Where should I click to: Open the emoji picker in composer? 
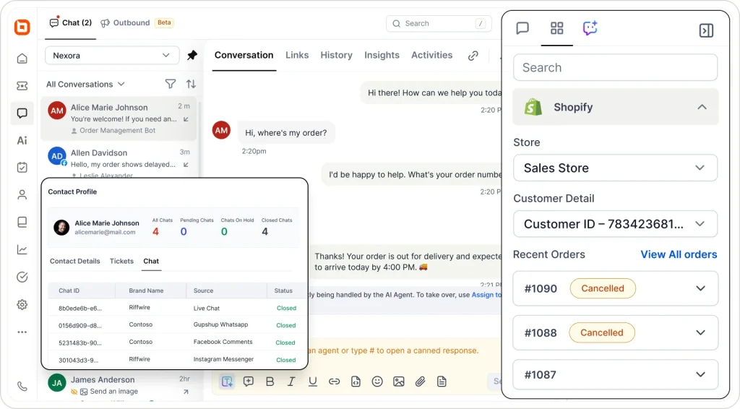coord(377,381)
